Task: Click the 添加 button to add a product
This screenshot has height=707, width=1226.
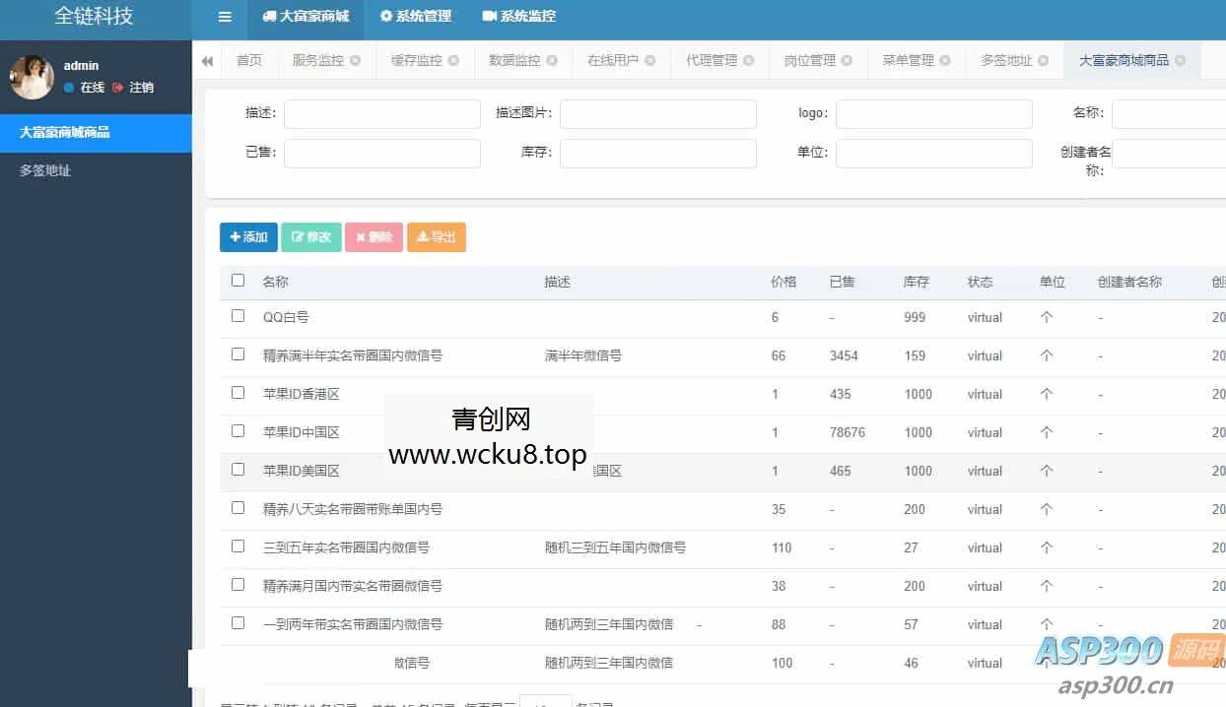Action: tap(248, 236)
